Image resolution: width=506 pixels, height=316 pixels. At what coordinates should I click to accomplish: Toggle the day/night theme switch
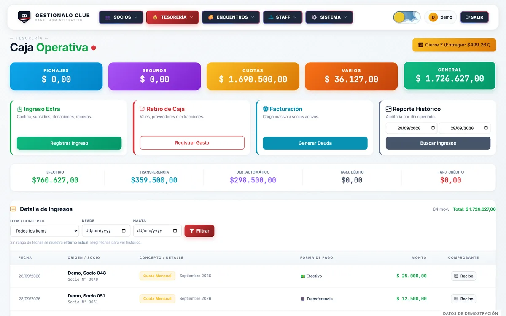click(x=407, y=17)
